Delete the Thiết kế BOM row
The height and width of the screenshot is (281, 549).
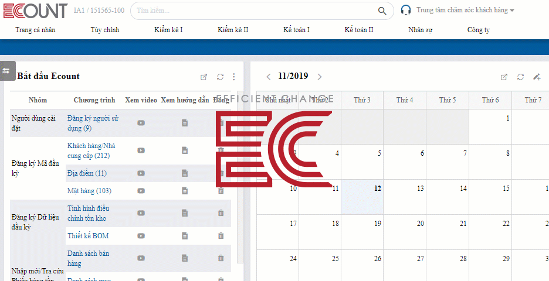click(221, 236)
